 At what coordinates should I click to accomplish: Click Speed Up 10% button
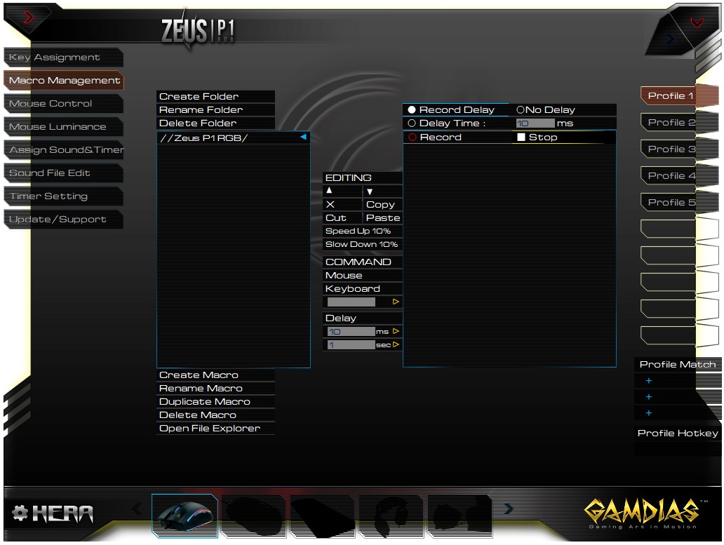tap(363, 231)
